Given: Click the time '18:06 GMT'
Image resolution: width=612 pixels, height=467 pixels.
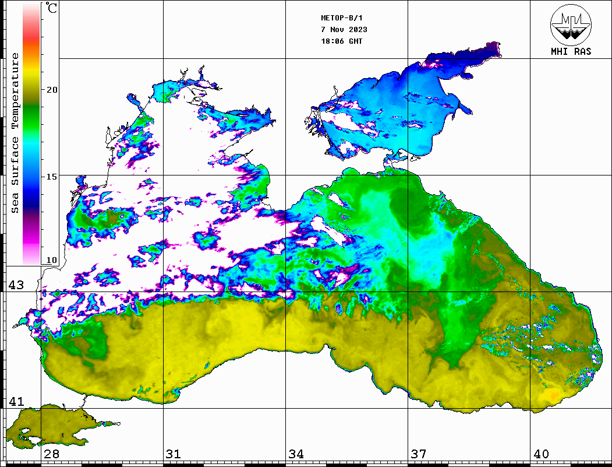Looking at the screenshot, I should (341, 41).
